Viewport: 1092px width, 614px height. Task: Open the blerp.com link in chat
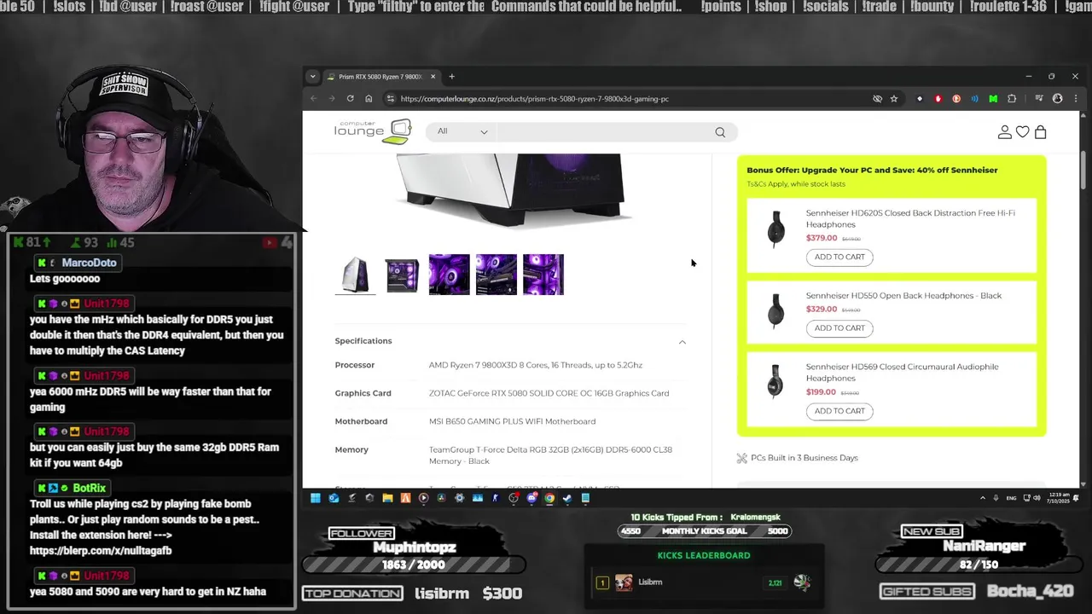[101, 551]
